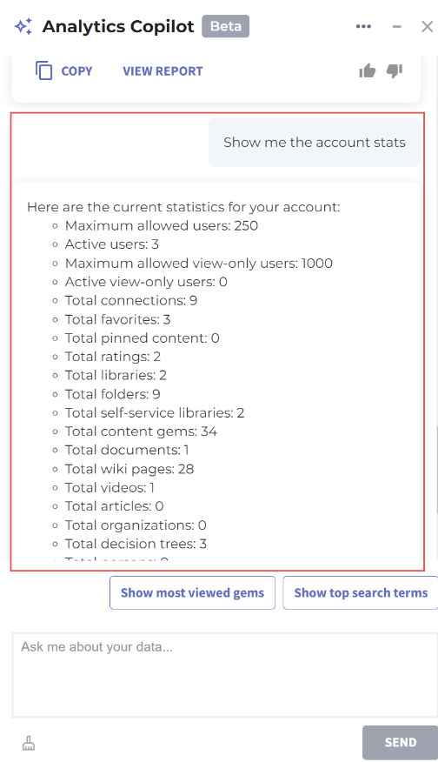The height and width of the screenshot is (762, 438).
Task: Give the response a thumbs up
Action: click(x=368, y=71)
